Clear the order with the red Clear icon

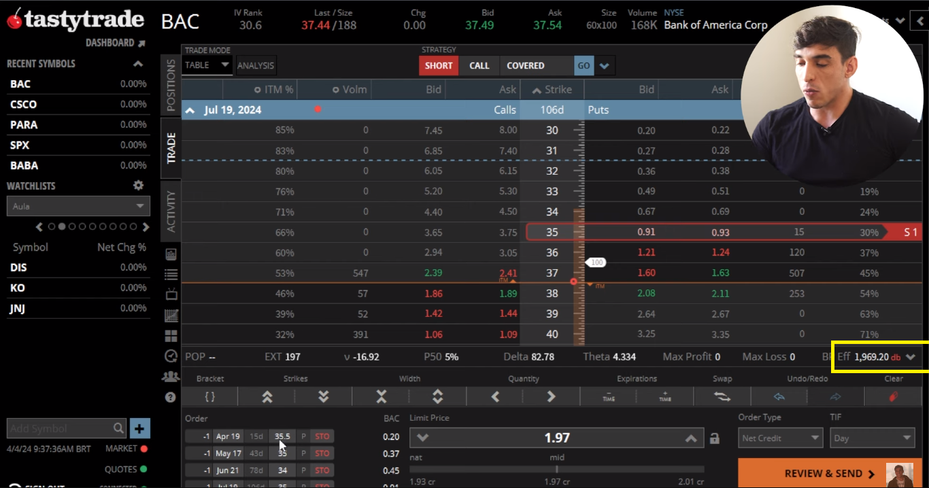click(x=894, y=396)
